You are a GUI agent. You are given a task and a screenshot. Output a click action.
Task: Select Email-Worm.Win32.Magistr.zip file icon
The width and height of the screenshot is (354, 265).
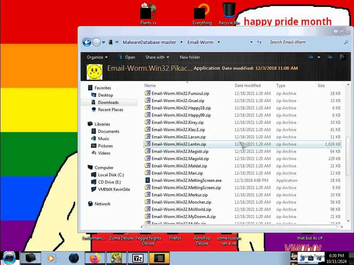pos(148,151)
